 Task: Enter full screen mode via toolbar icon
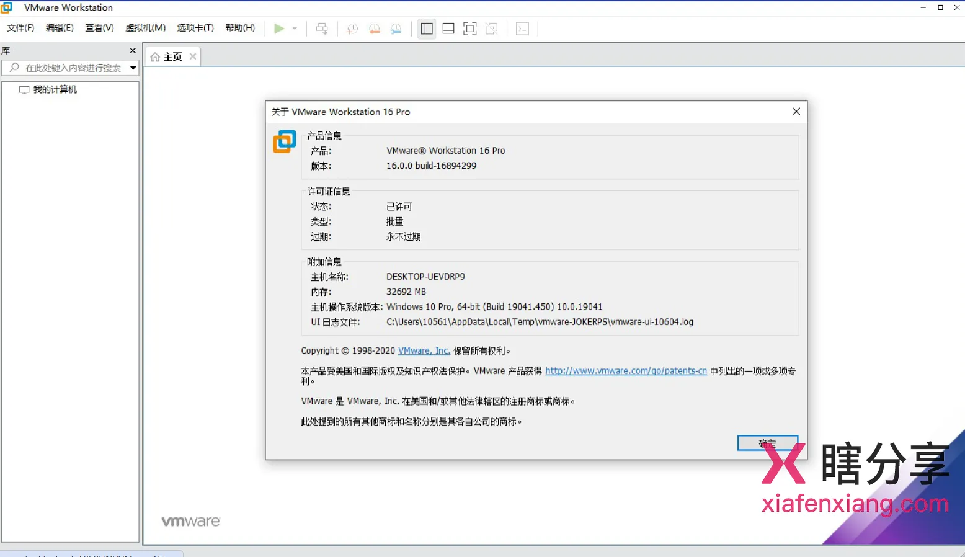tap(469, 29)
